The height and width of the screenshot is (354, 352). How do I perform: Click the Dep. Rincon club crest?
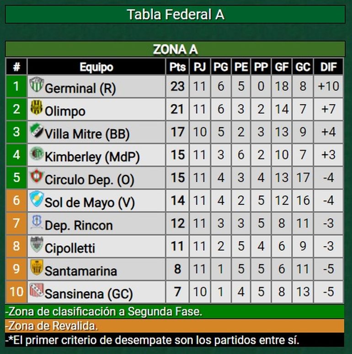[36, 222]
